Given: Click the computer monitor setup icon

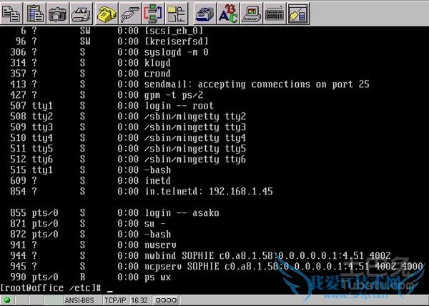Looking at the screenshot, I should pos(252,14).
